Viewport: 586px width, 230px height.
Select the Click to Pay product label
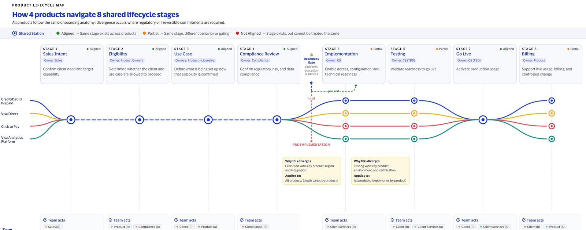[10, 127]
